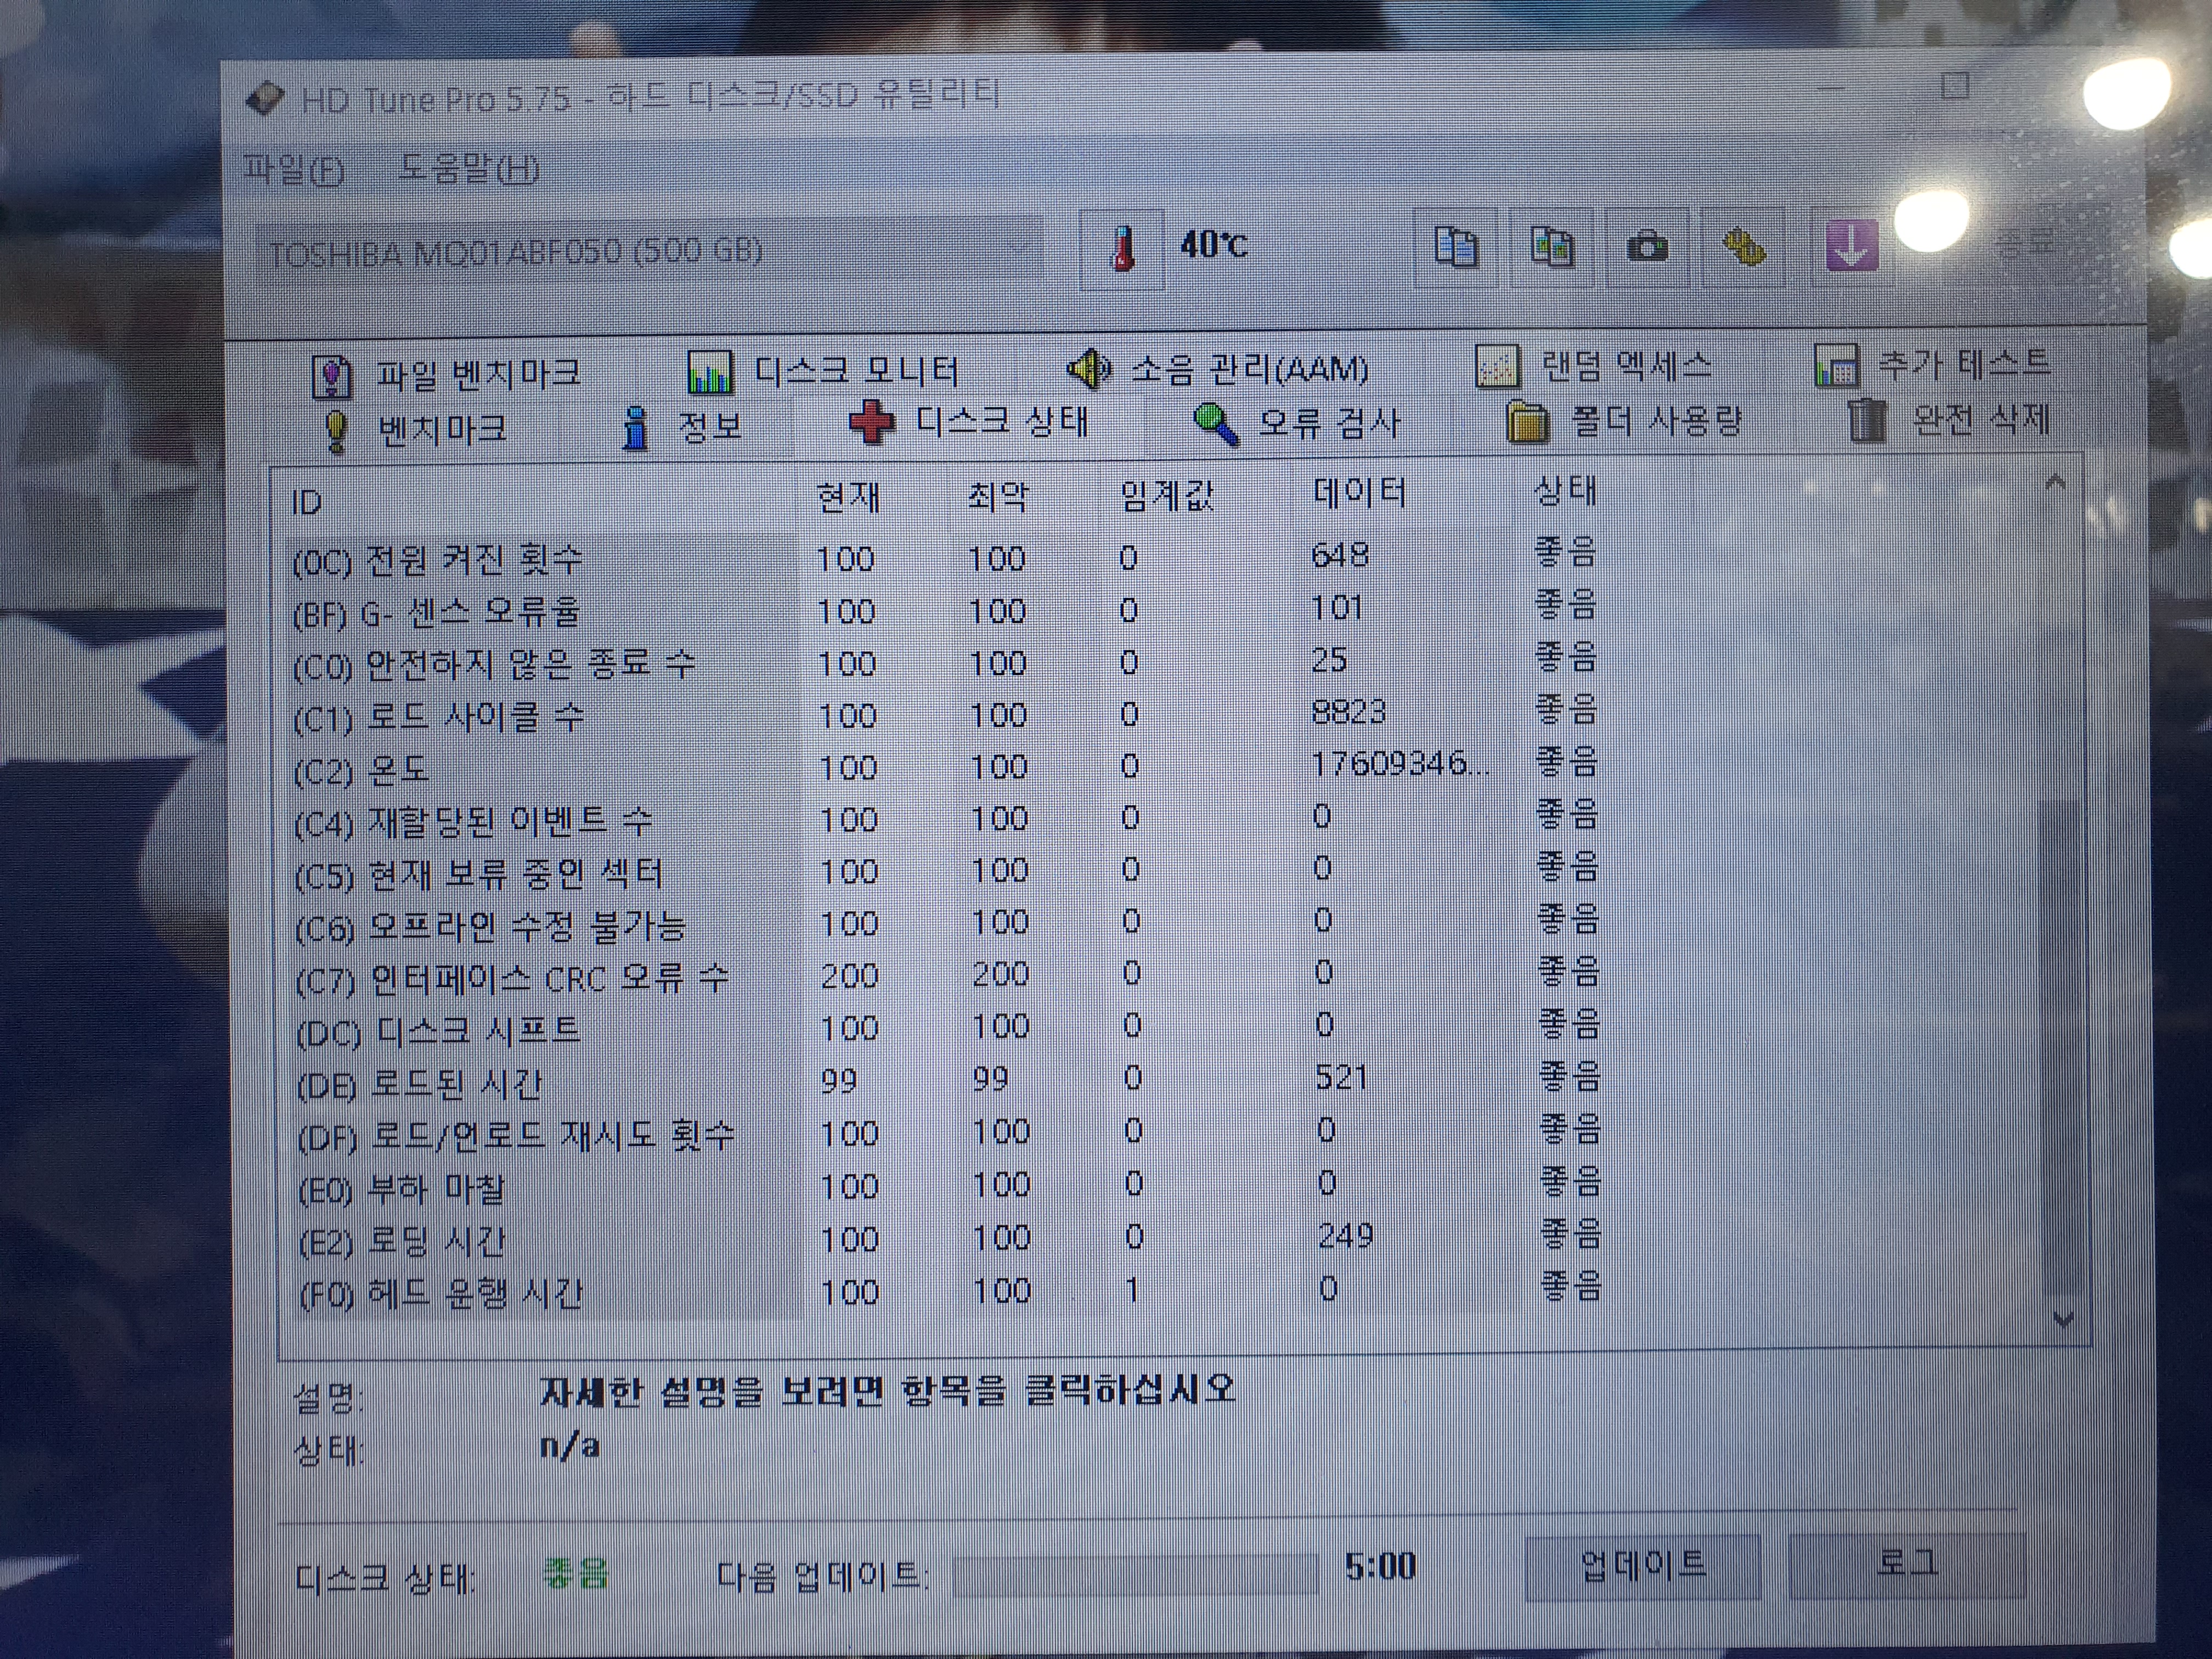The image size is (2212, 1659).
Task: Switch to the 폴더 사용량 tab
Action: click(x=1626, y=421)
